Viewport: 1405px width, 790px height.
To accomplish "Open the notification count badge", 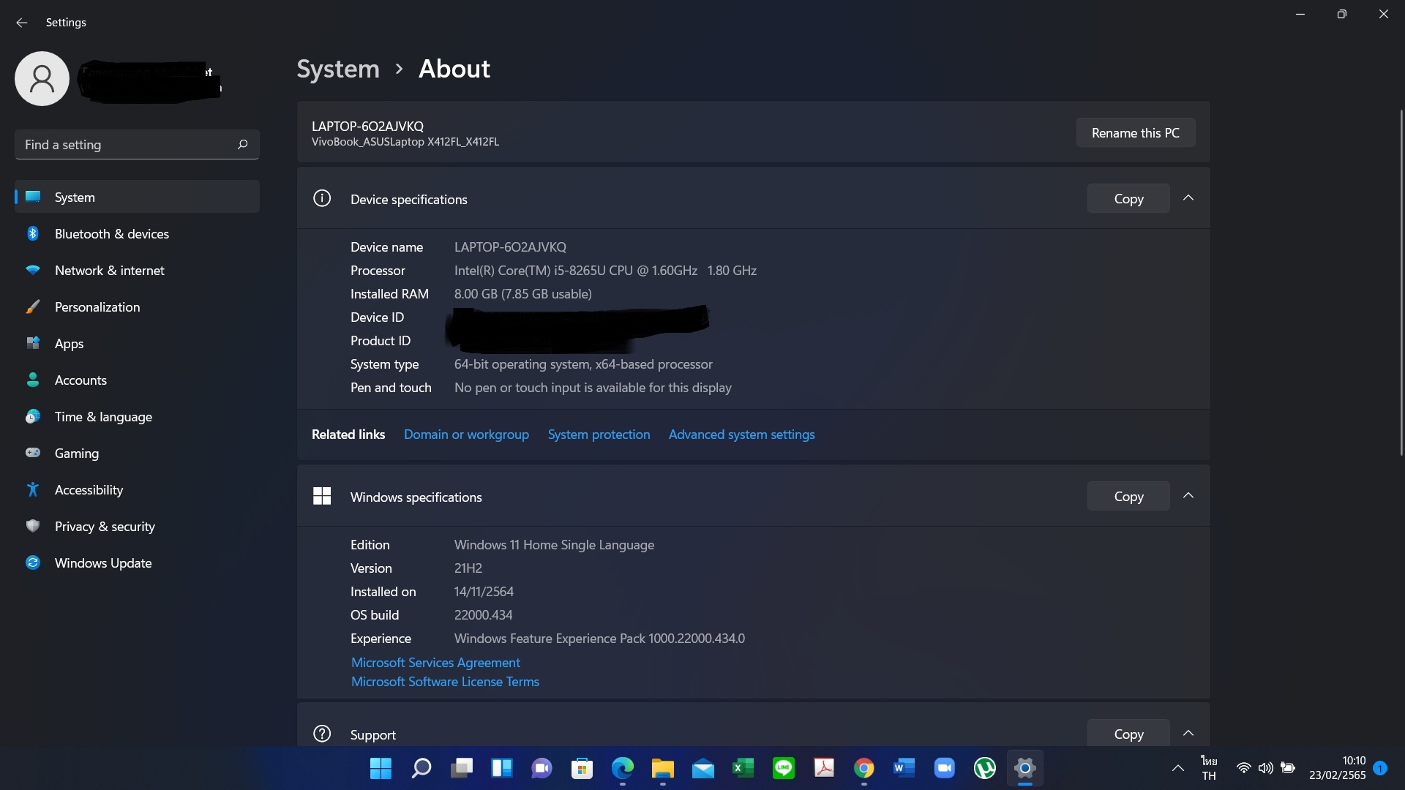I will [1380, 769].
